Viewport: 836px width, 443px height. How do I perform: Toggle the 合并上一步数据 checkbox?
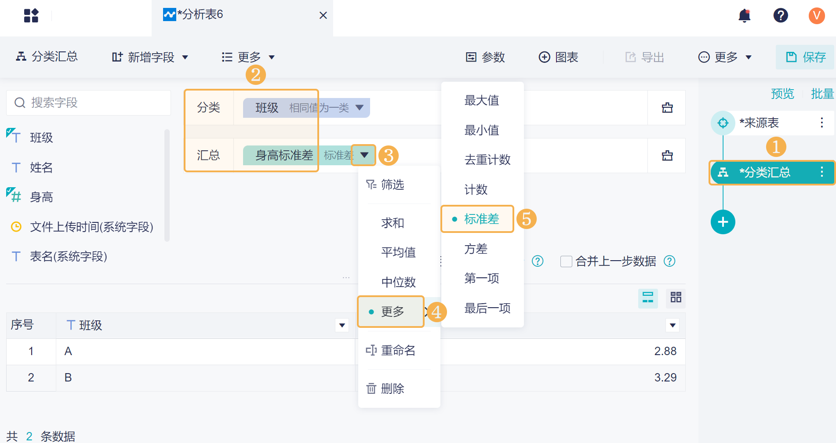pyautogui.click(x=566, y=261)
